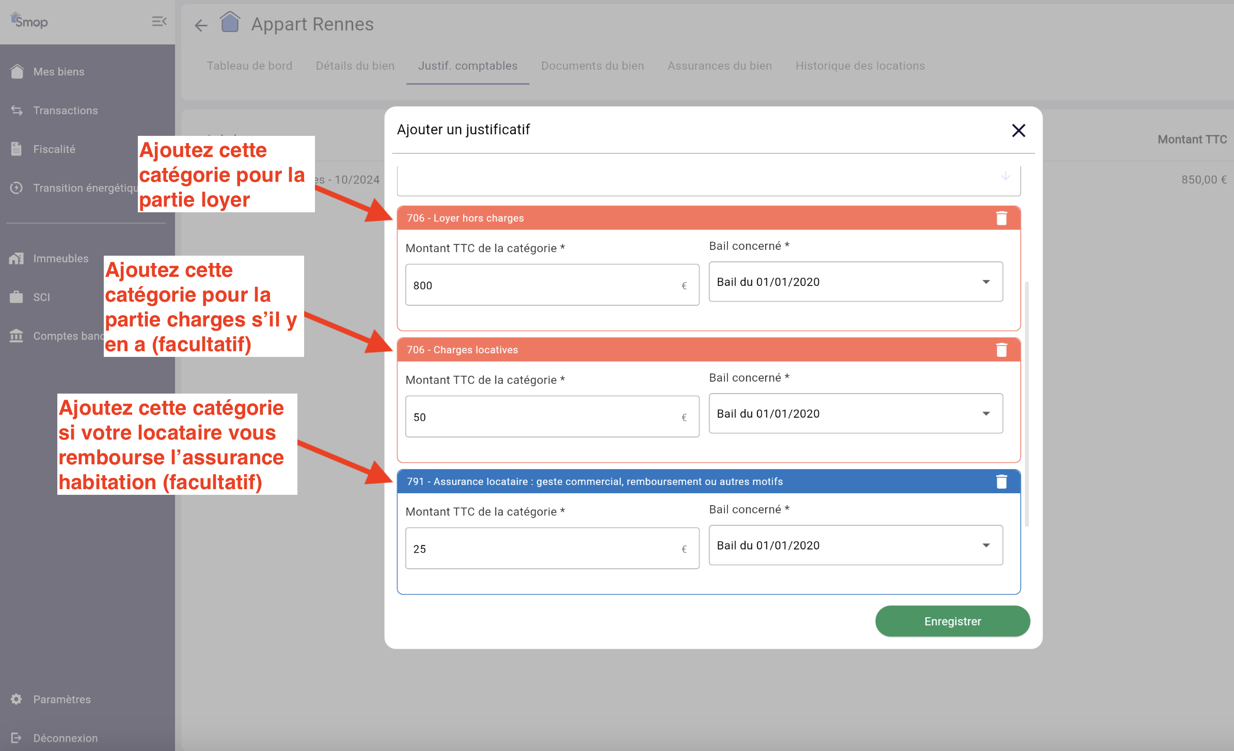Delete the Loyer hors charges category
The height and width of the screenshot is (751, 1234).
coord(1001,218)
